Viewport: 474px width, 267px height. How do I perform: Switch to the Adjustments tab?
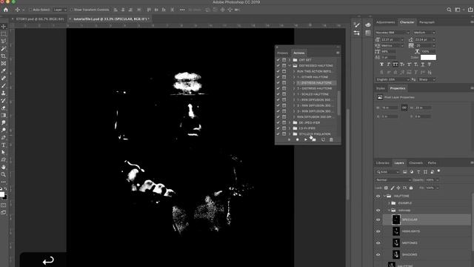[385, 22]
